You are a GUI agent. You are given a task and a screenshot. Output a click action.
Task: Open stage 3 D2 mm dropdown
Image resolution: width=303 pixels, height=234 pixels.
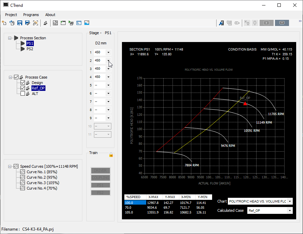tap(108, 69)
